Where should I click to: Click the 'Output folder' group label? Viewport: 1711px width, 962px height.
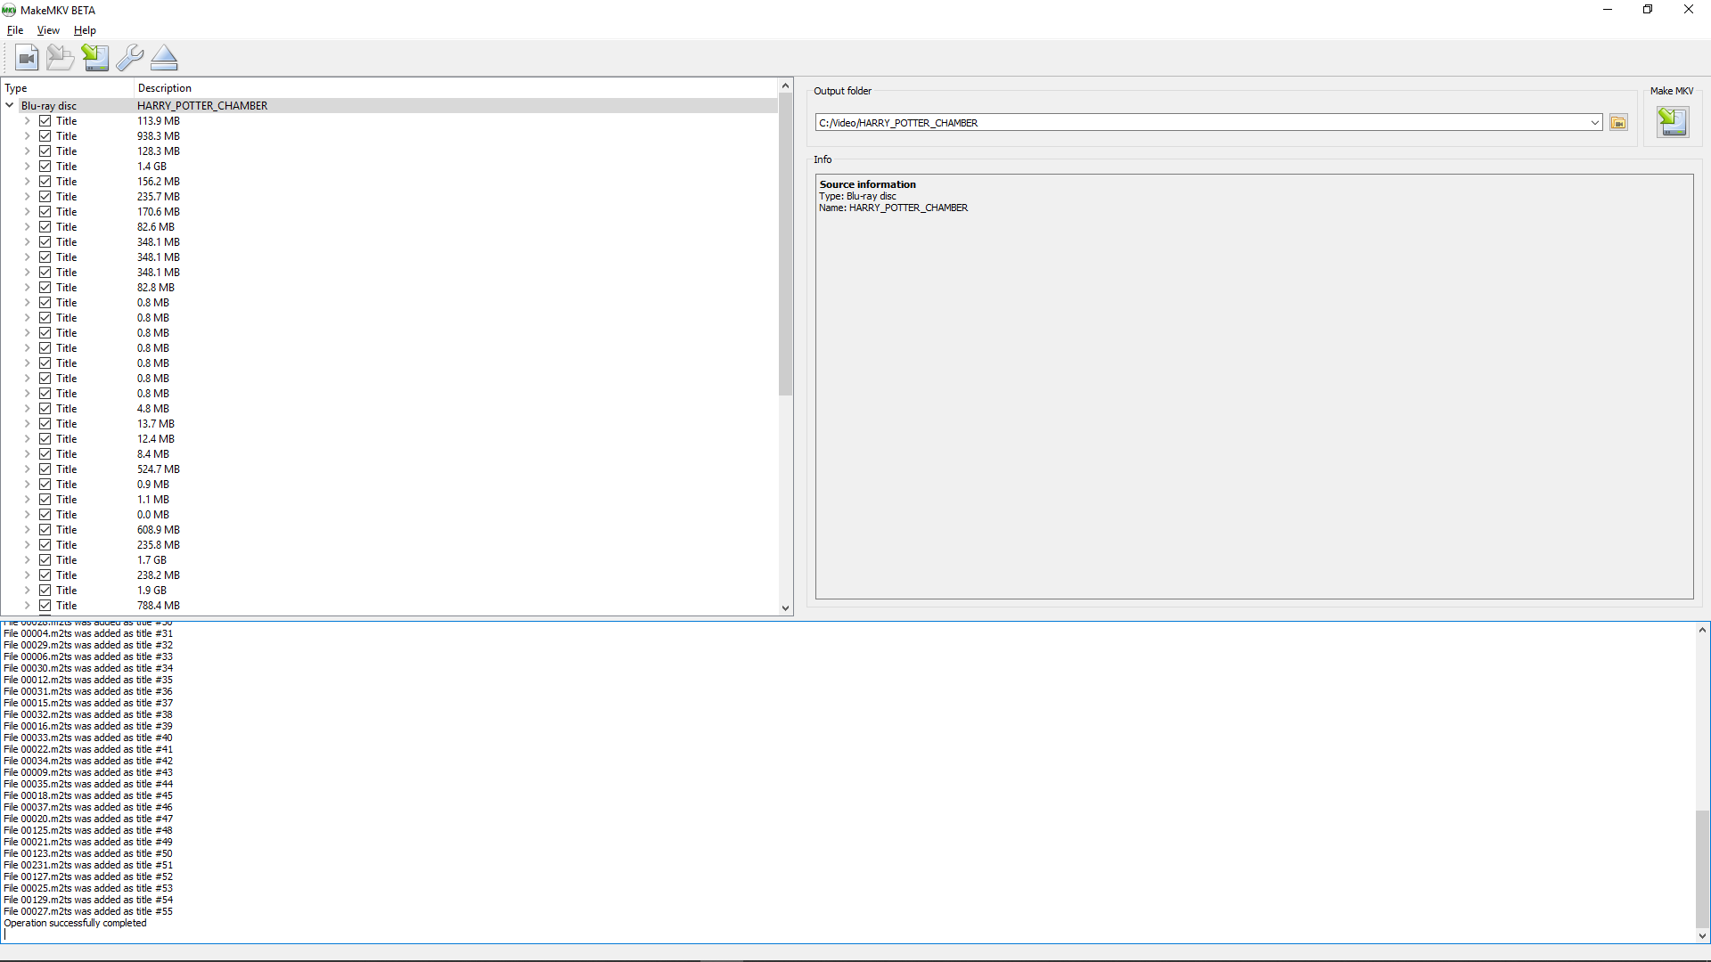(842, 91)
